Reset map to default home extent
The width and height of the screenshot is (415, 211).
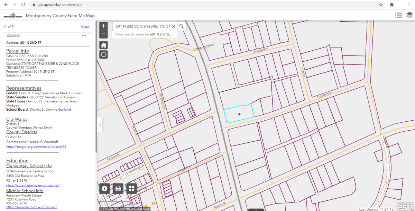[103, 45]
